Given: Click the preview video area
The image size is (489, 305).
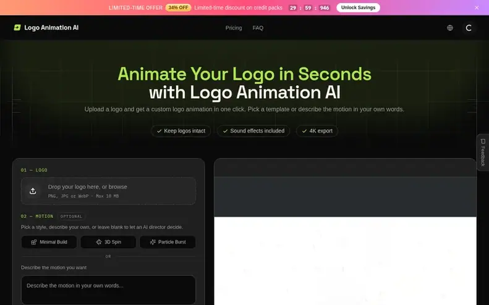Looking at the screenshot, I should tap(345, 241).
